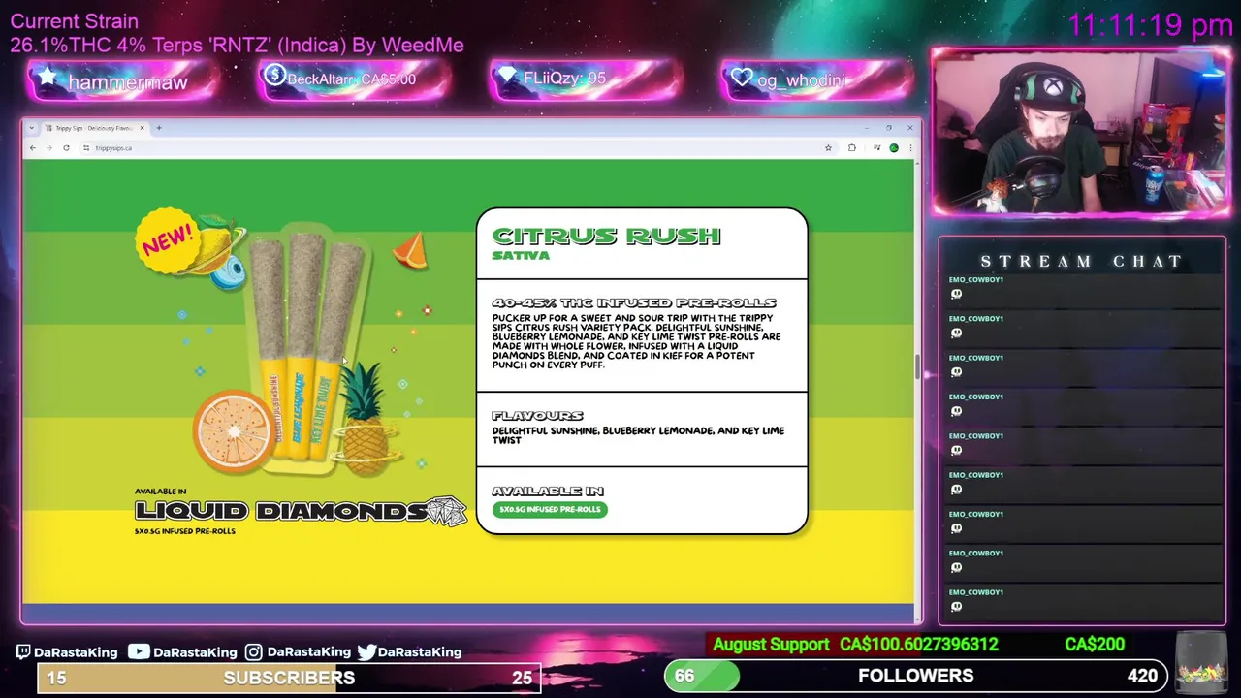Image resolution: width=1241 pixels, height=698 pixels.
Task: Click the Instagram icon beside DaRastaKing
Action: pos(253,652)
